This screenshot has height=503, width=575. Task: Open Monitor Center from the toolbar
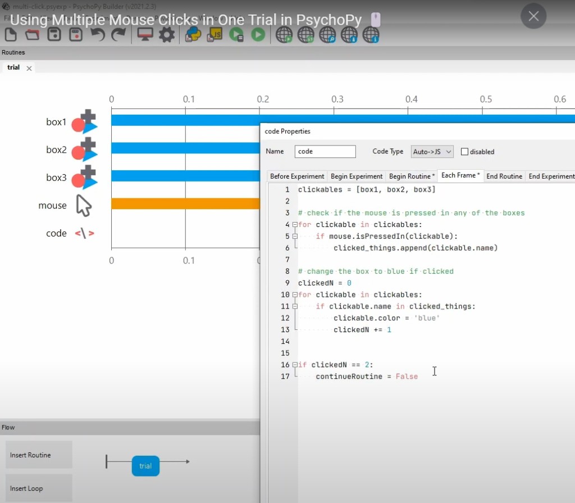point(145,35)
